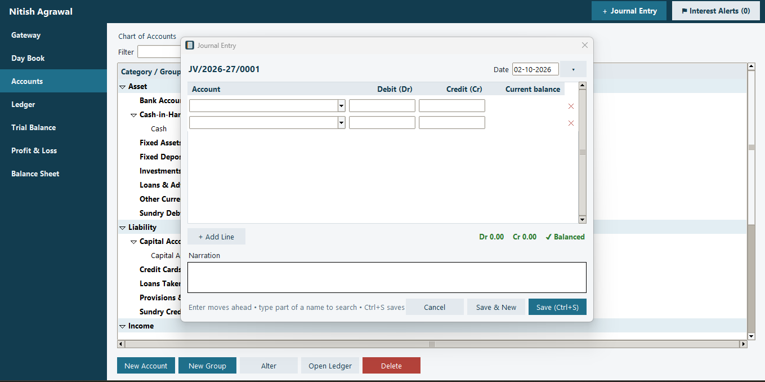This screenshot has height=382, width=765.
Task: Click the voucher number JV/2026-27/0001
Action: pos(224,70)
